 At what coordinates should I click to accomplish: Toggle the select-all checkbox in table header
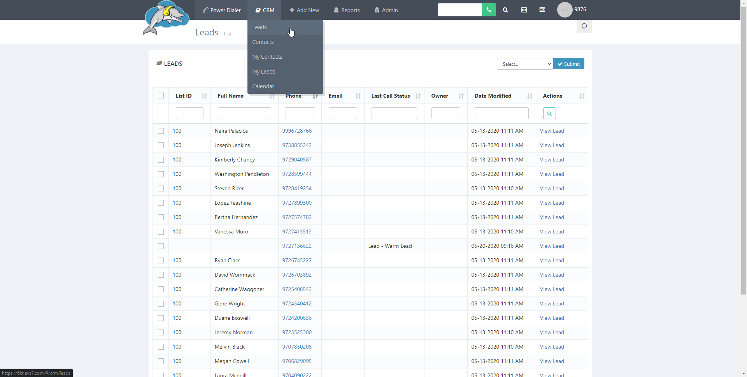click(161, 96)
